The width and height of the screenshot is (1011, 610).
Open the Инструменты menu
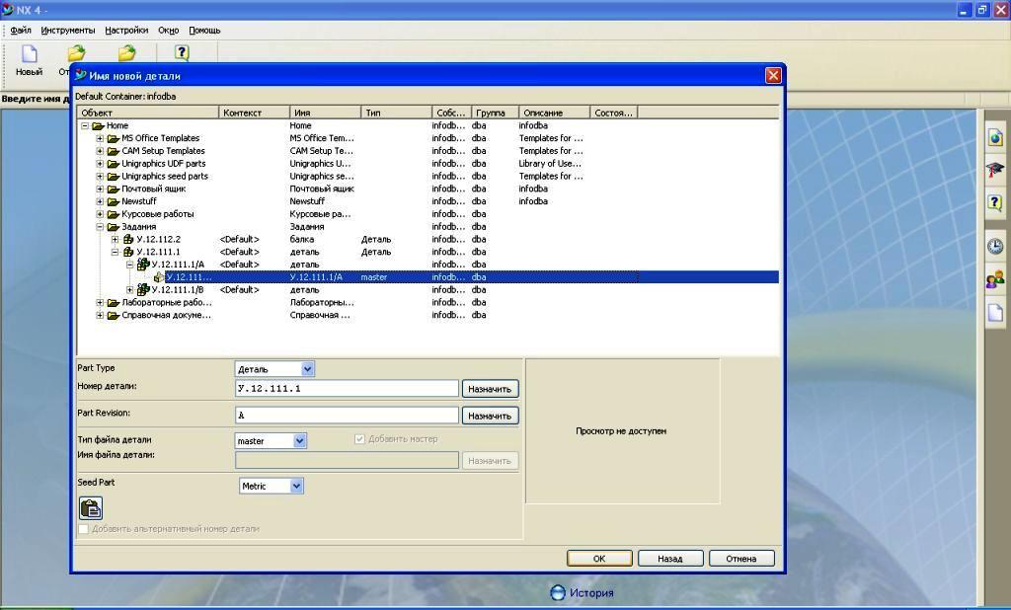(68, 31)
